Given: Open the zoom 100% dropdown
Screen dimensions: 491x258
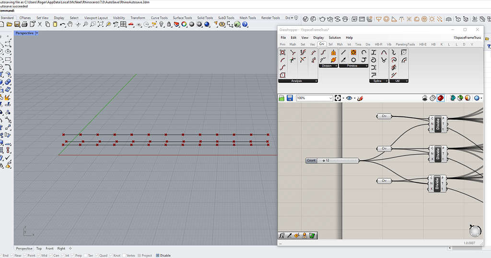Looking at the screenshot, I should pyautogui.click(x=330, y=98).
